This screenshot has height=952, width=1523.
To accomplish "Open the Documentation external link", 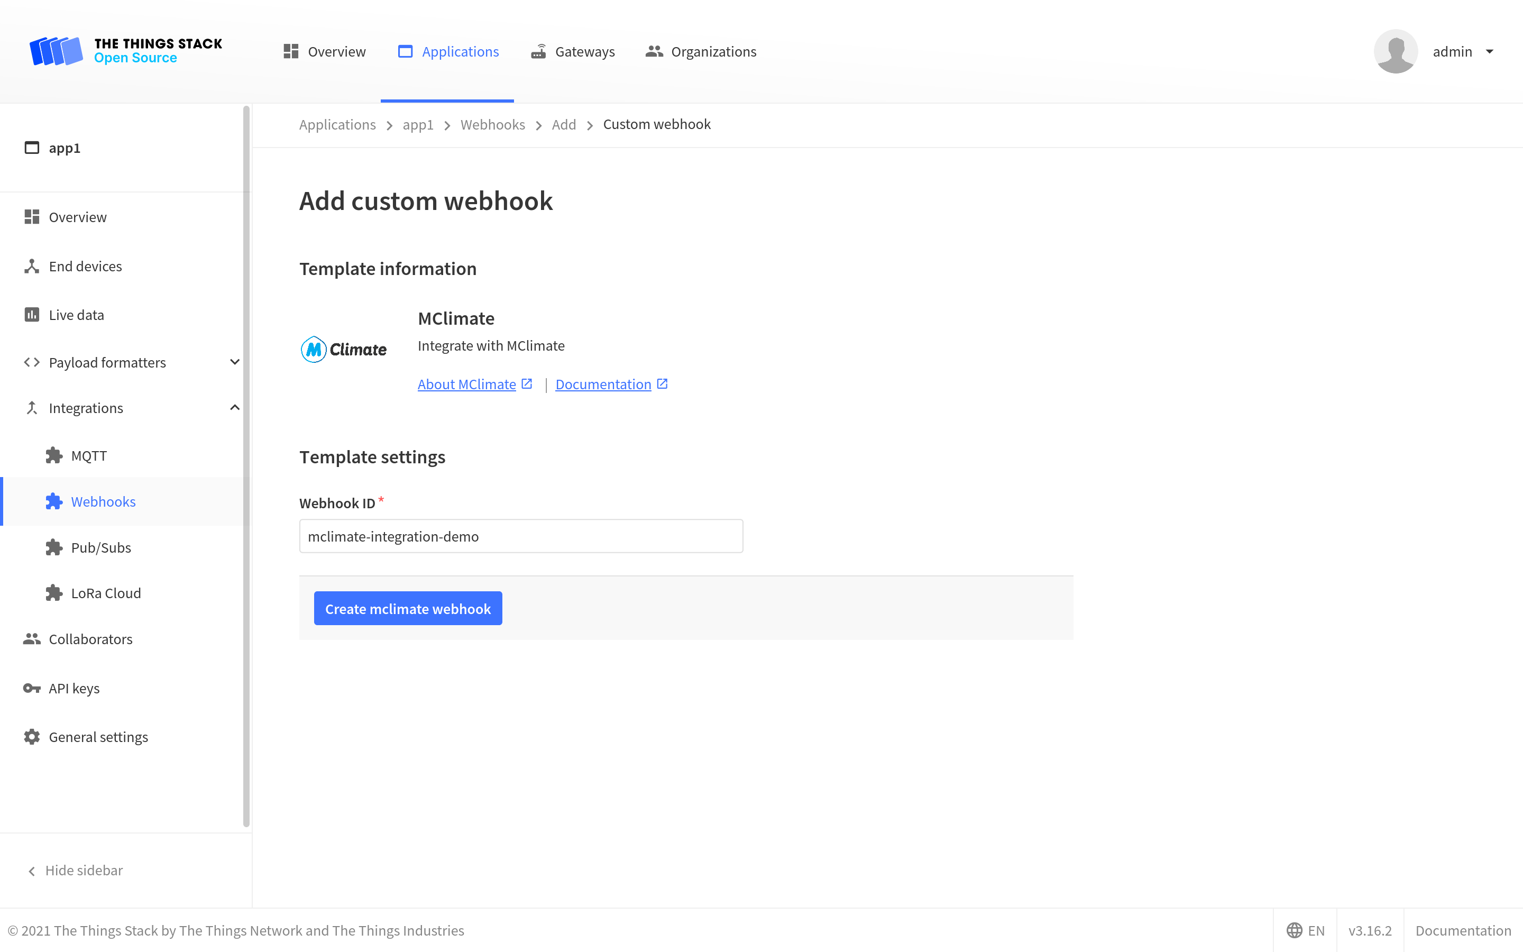I will coord(603,383).
